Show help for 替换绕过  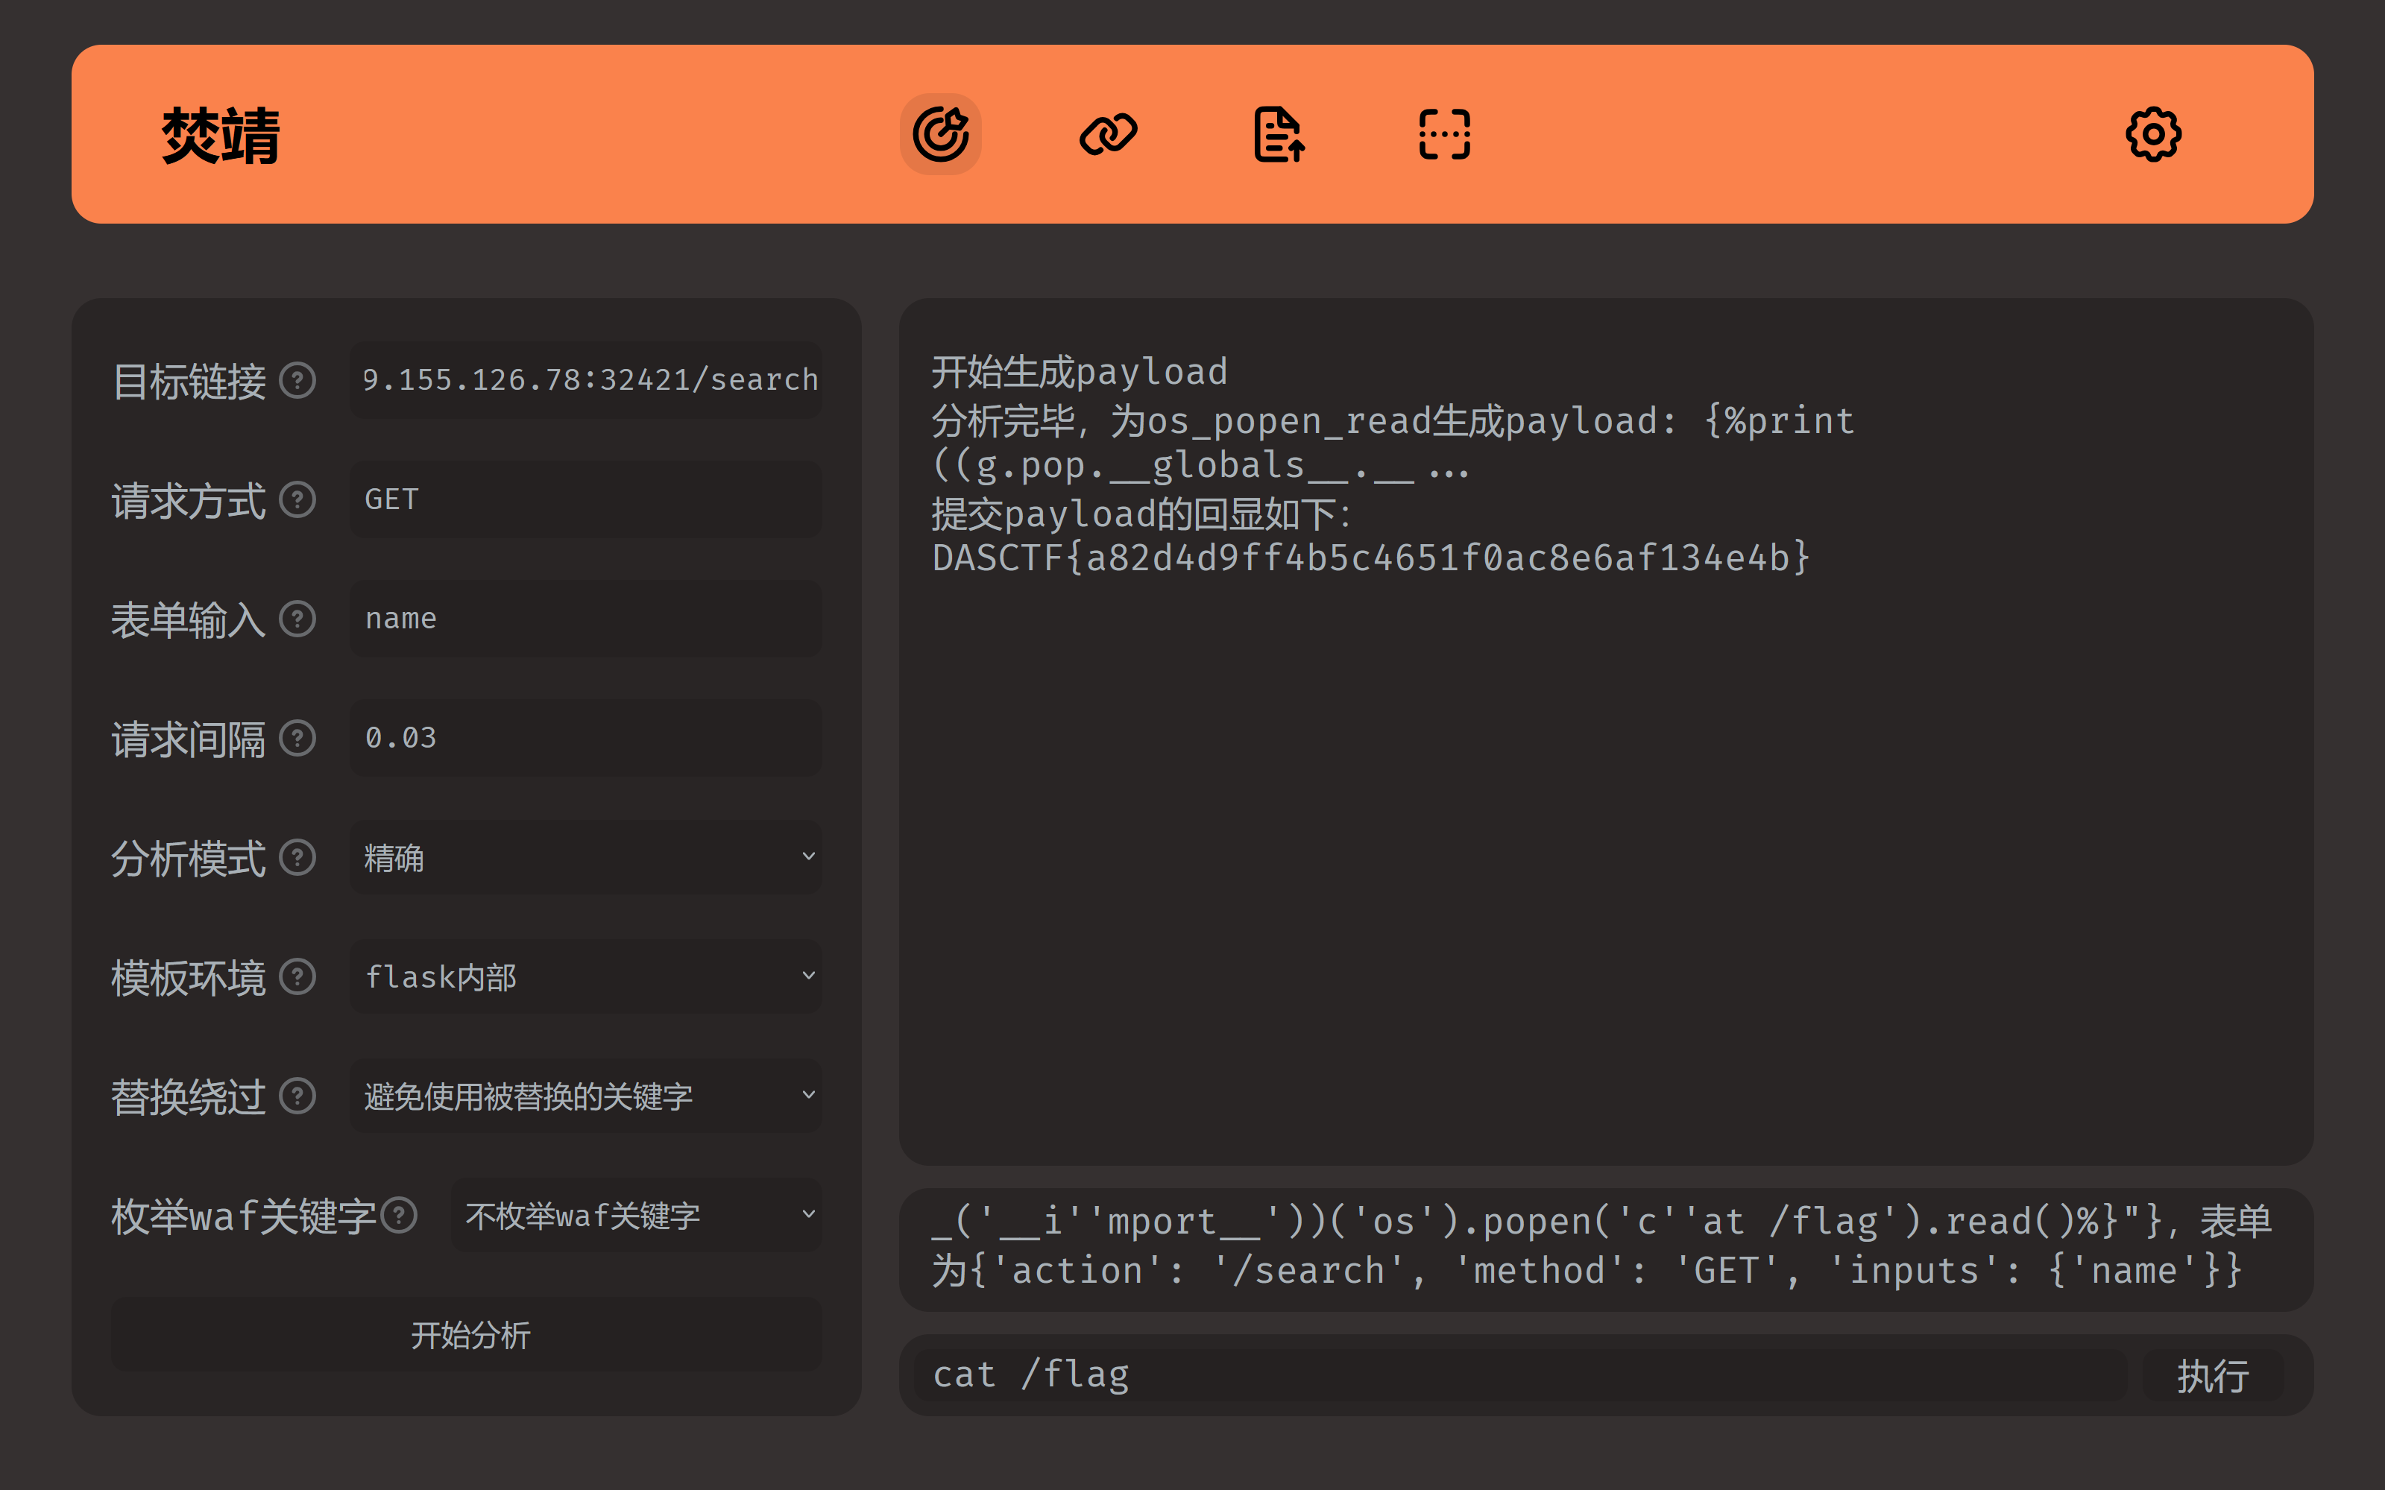point(297,1096)
